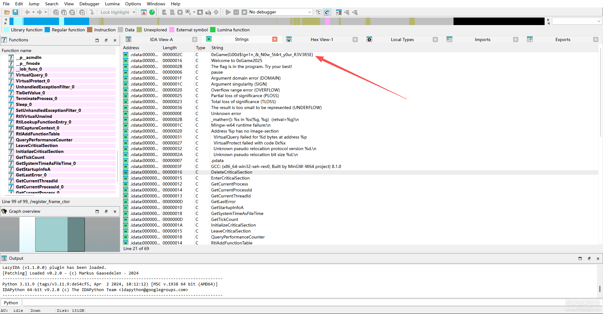Click the Regular function blue color swatch
603x314 pixels.
47,30
